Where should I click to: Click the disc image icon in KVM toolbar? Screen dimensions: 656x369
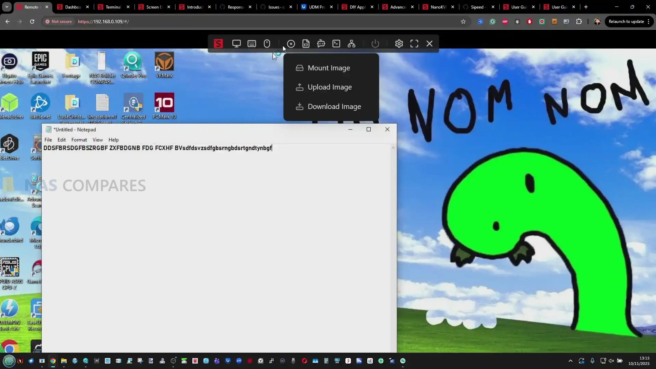click(291, 44)
